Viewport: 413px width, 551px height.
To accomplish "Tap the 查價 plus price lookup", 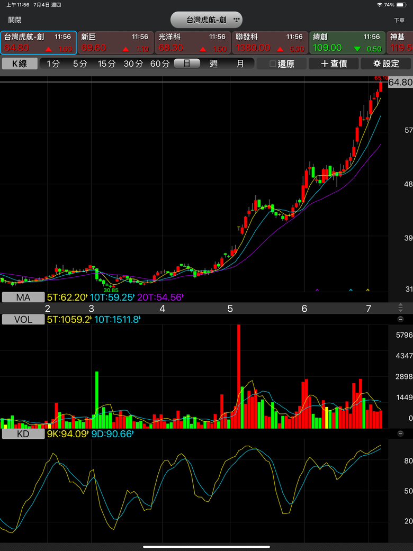I will point(334,64).
